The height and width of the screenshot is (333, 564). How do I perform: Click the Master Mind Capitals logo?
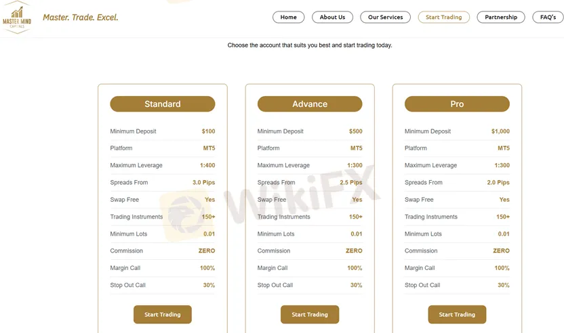(17, 18)
